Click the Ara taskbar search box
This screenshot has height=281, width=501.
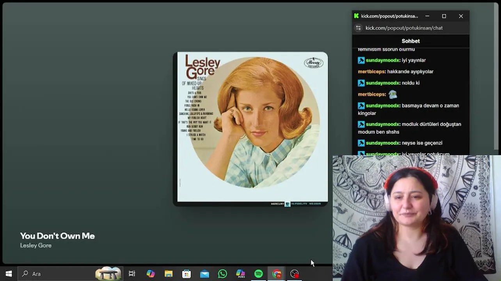70,274
